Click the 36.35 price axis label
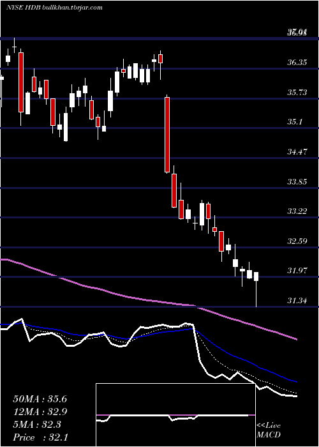Screen dimensions: 319x447 tap(297, 63)
